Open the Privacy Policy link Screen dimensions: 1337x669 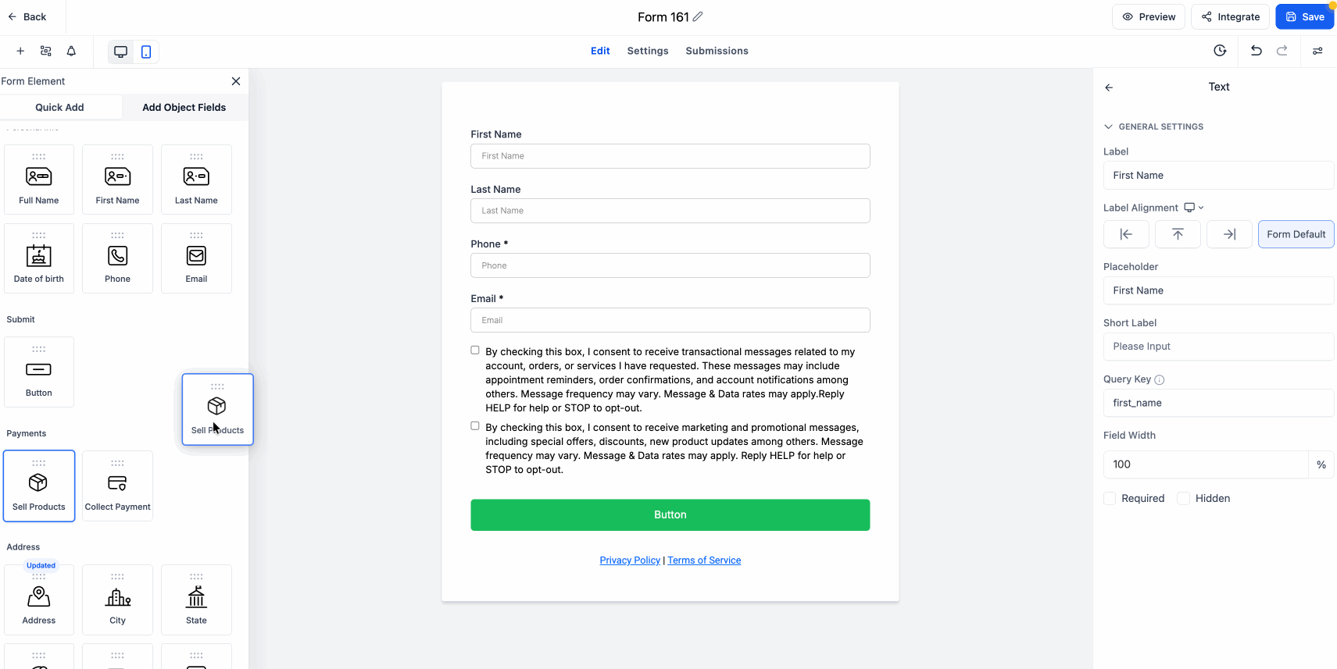(630, 560)
